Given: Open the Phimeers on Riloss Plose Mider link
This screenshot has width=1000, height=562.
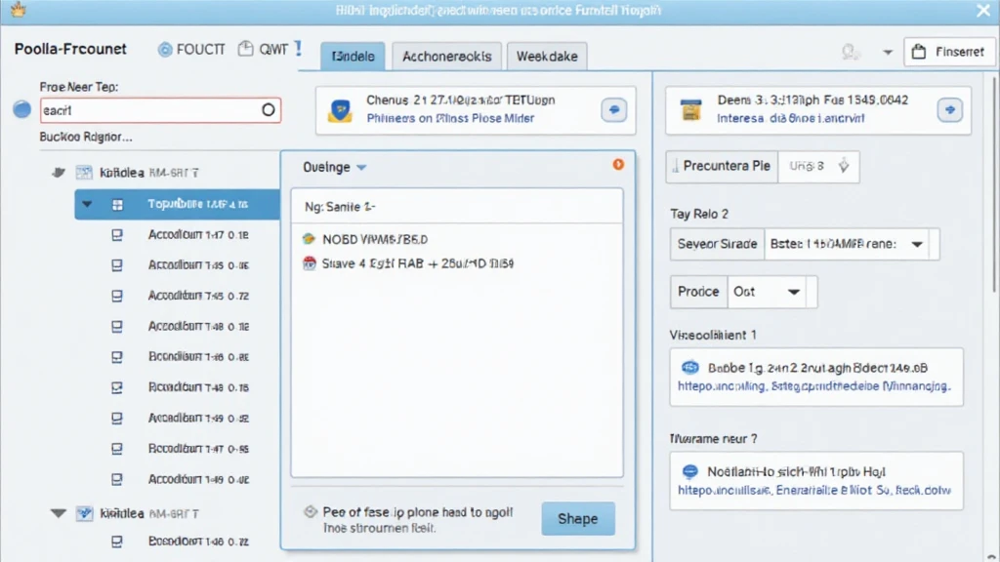Looking at the screenshot, I should [450, 118].
